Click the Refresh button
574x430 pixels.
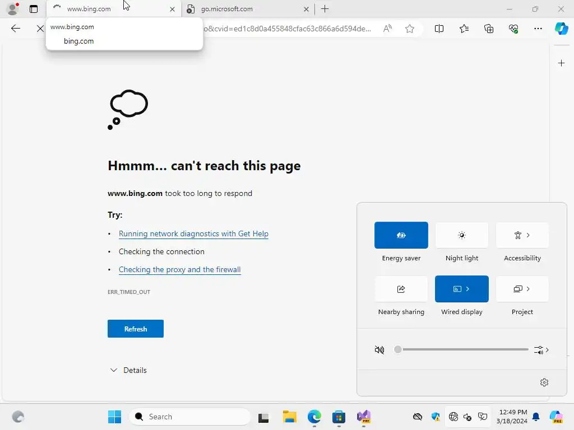click(136, 329)
